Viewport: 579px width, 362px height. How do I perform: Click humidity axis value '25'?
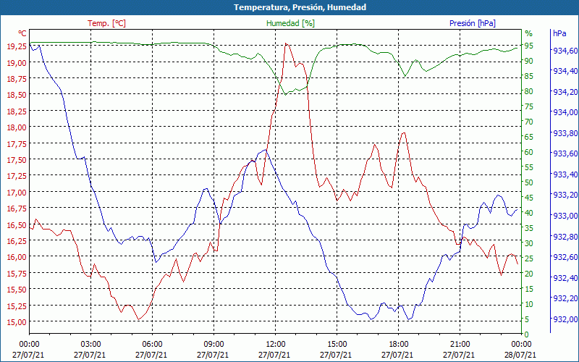pyautogui.click(x=529, y=258)
